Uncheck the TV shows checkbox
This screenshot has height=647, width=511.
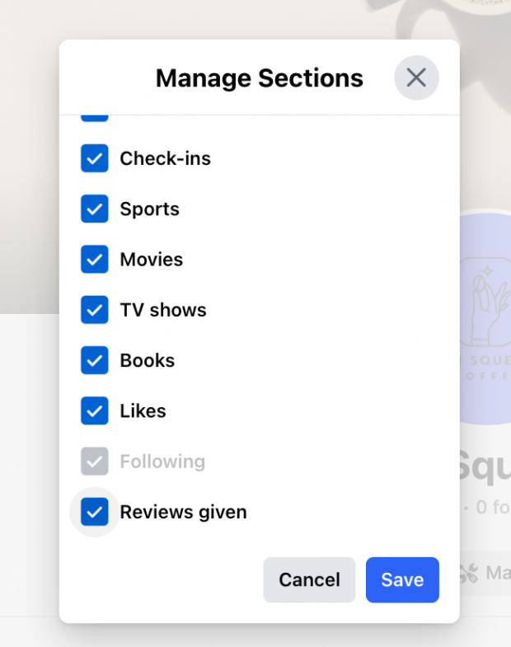pyautogui.click(x=95, y=309)
